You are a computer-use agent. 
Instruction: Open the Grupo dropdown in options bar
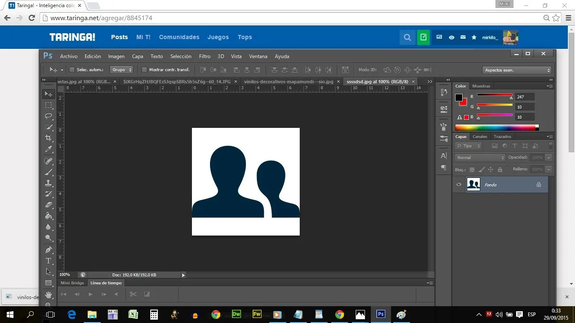121,70
